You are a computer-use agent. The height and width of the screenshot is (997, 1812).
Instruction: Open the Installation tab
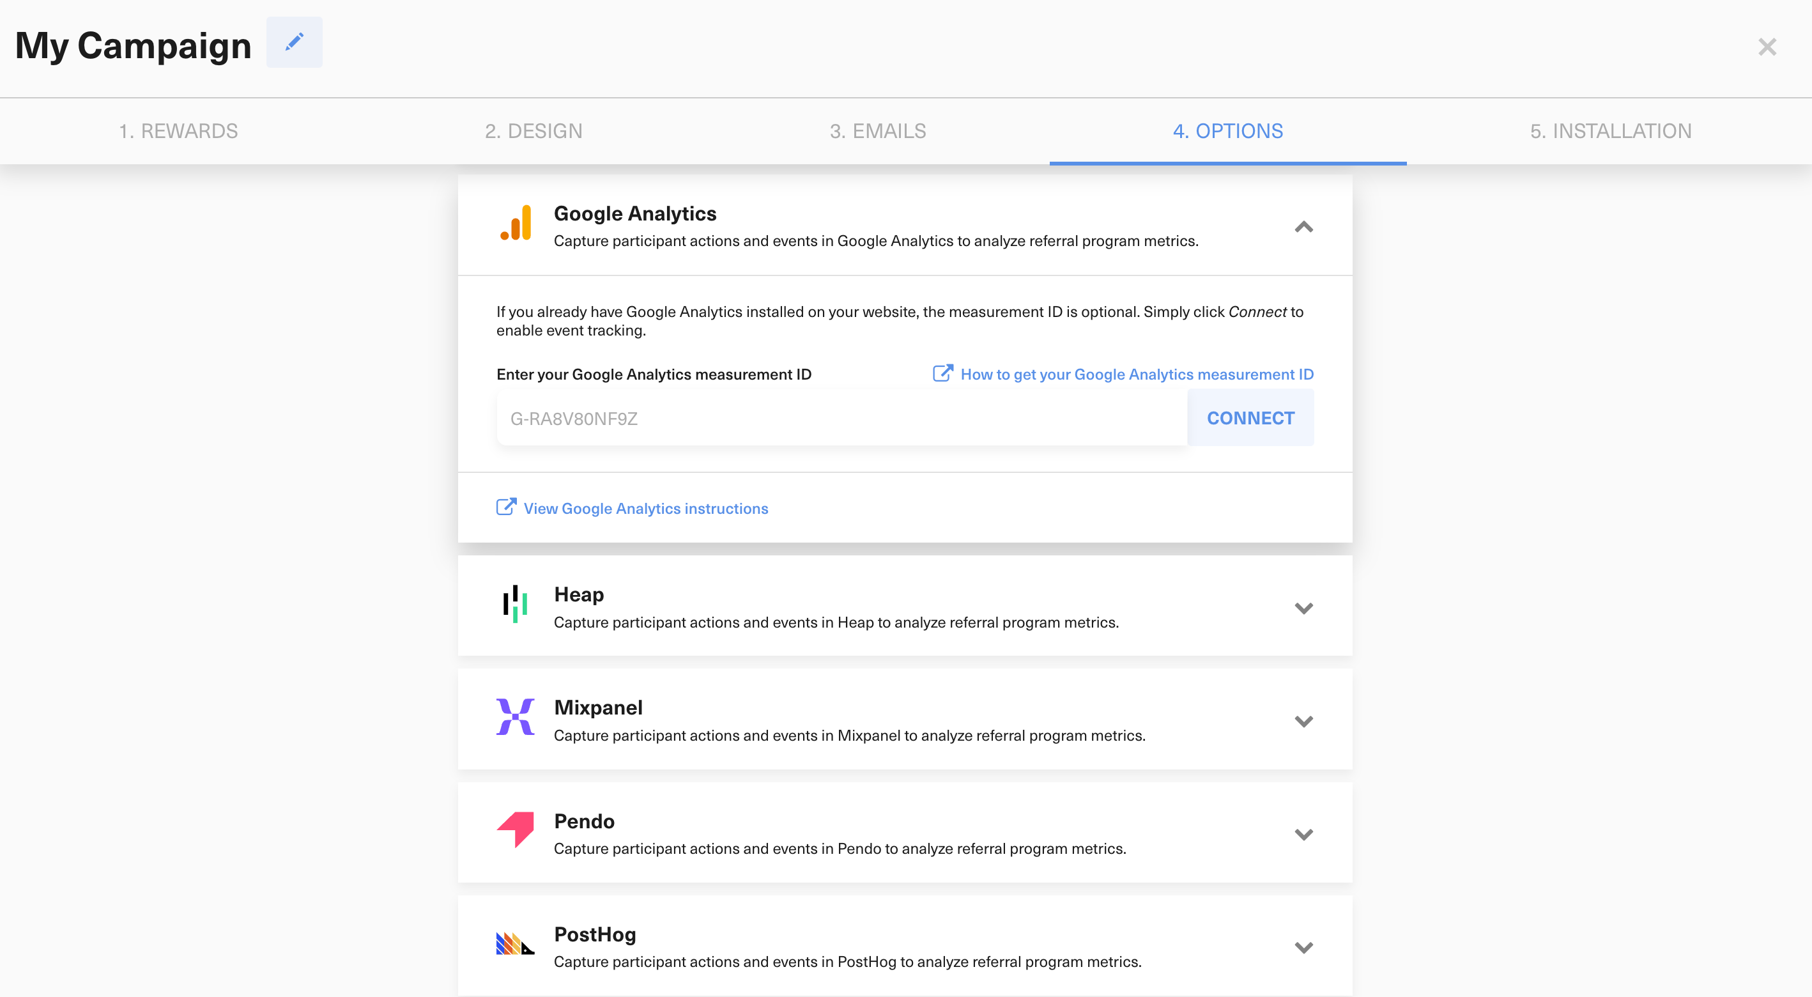1611,131
